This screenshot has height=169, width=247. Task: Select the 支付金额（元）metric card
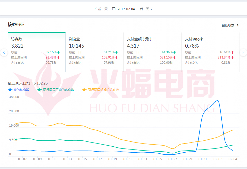[152, 52]
